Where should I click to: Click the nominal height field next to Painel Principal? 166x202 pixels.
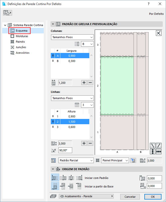154,161
